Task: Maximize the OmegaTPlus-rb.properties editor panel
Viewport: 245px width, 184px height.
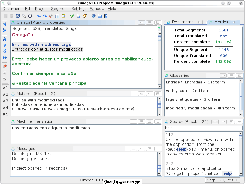Action: point(158,22)
